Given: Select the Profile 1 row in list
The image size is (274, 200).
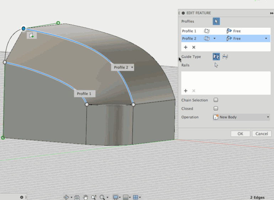Looking at the screenshot, I should point(189,31).
